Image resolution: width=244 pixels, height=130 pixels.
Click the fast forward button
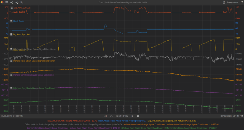(x=138, y=116)
